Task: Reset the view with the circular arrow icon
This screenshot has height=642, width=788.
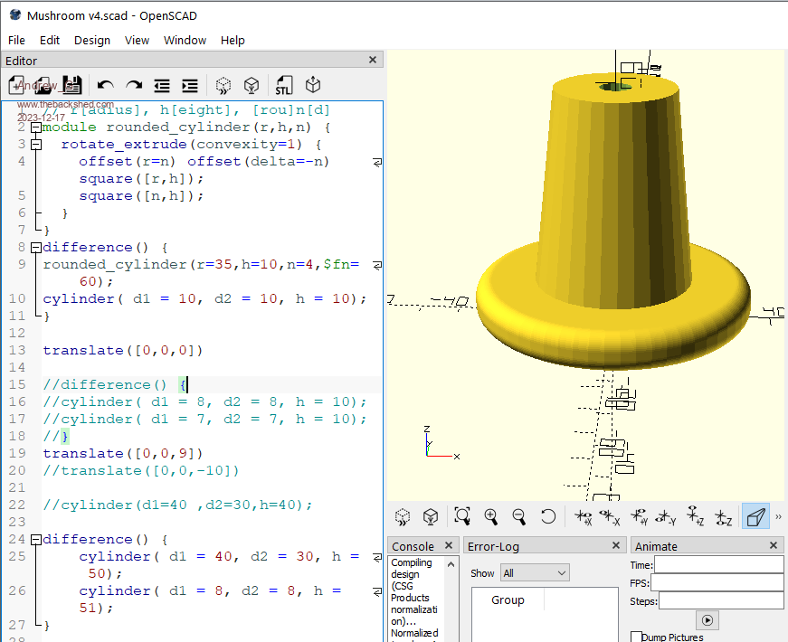Action: click(548, 516)
